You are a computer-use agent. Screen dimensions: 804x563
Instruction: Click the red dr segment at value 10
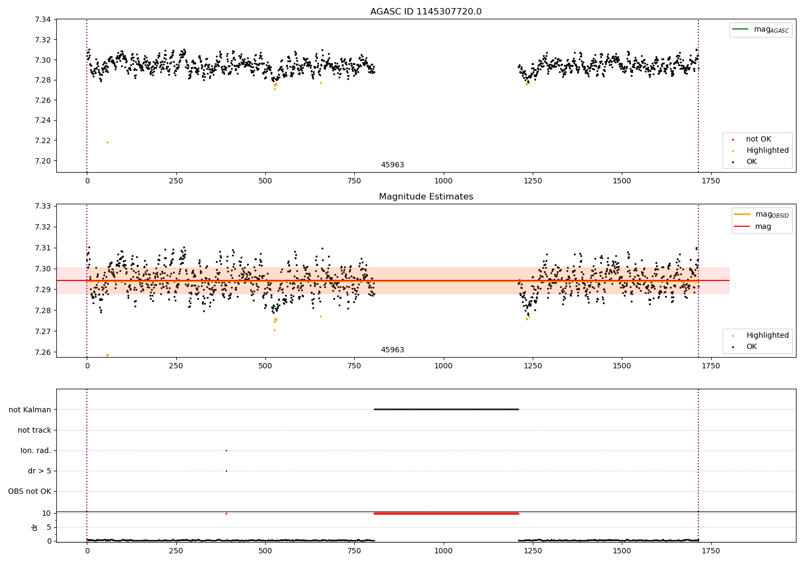(x=446, y=513)
